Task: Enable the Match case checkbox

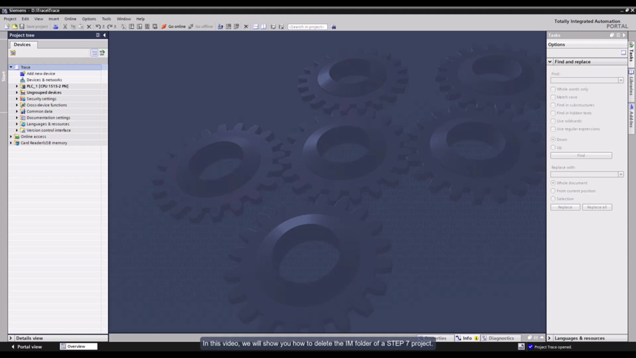Action: 553,97
